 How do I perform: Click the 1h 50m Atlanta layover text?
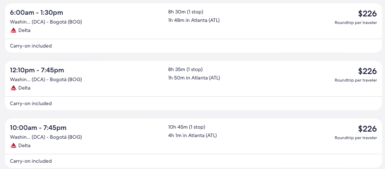point(194,78)
